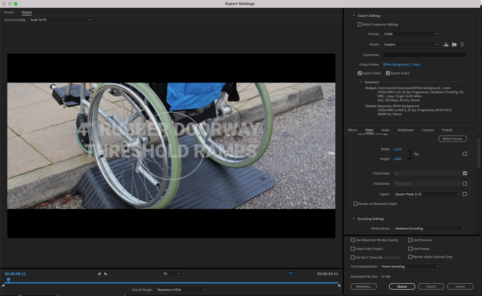Image resolution: width=482 pixels, height=296 pixels.
Task: Click the Queue button
Action: tap(402, 286)
